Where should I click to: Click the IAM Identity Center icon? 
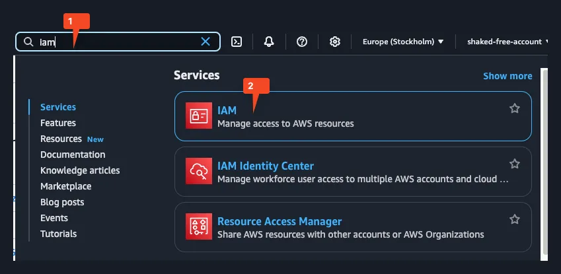pos(199,171)
